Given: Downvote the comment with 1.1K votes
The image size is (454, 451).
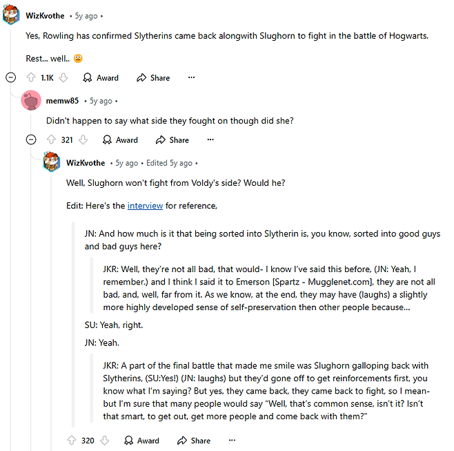Looking at the screenshot, I should (x=63, y=78).
